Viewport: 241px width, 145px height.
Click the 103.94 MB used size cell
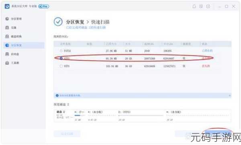[x=112, y=66]
